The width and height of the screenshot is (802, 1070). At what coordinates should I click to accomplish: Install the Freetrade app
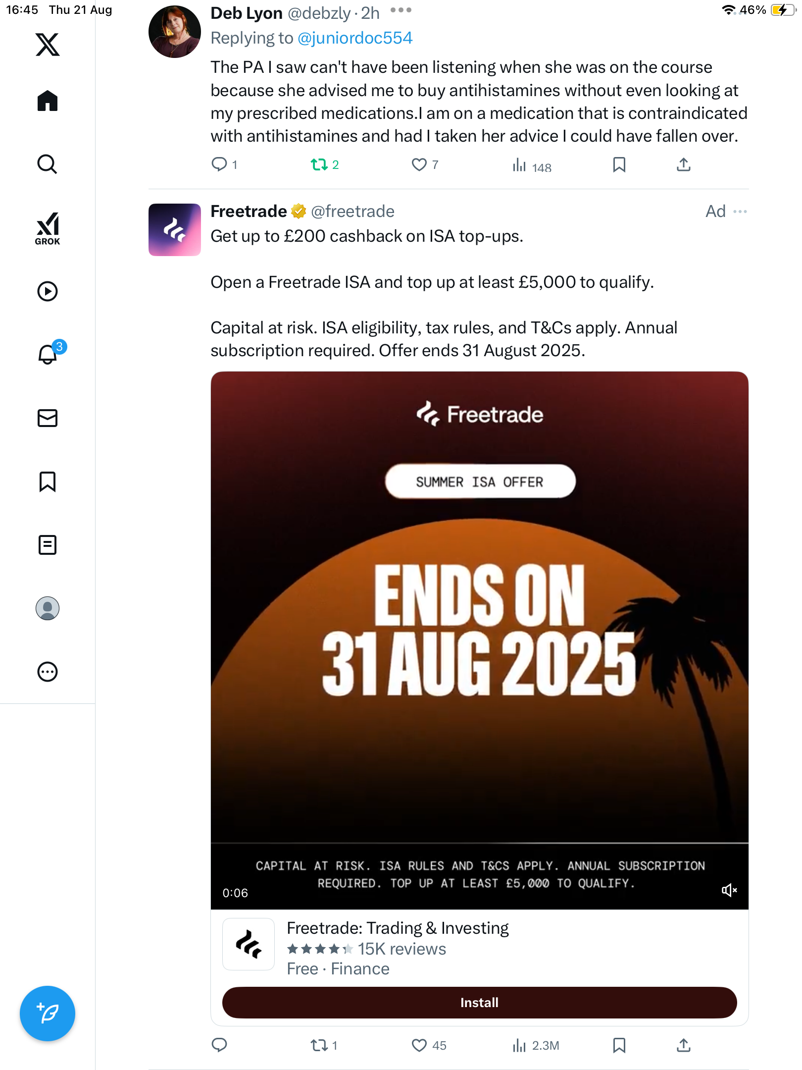click(479, 1003)
